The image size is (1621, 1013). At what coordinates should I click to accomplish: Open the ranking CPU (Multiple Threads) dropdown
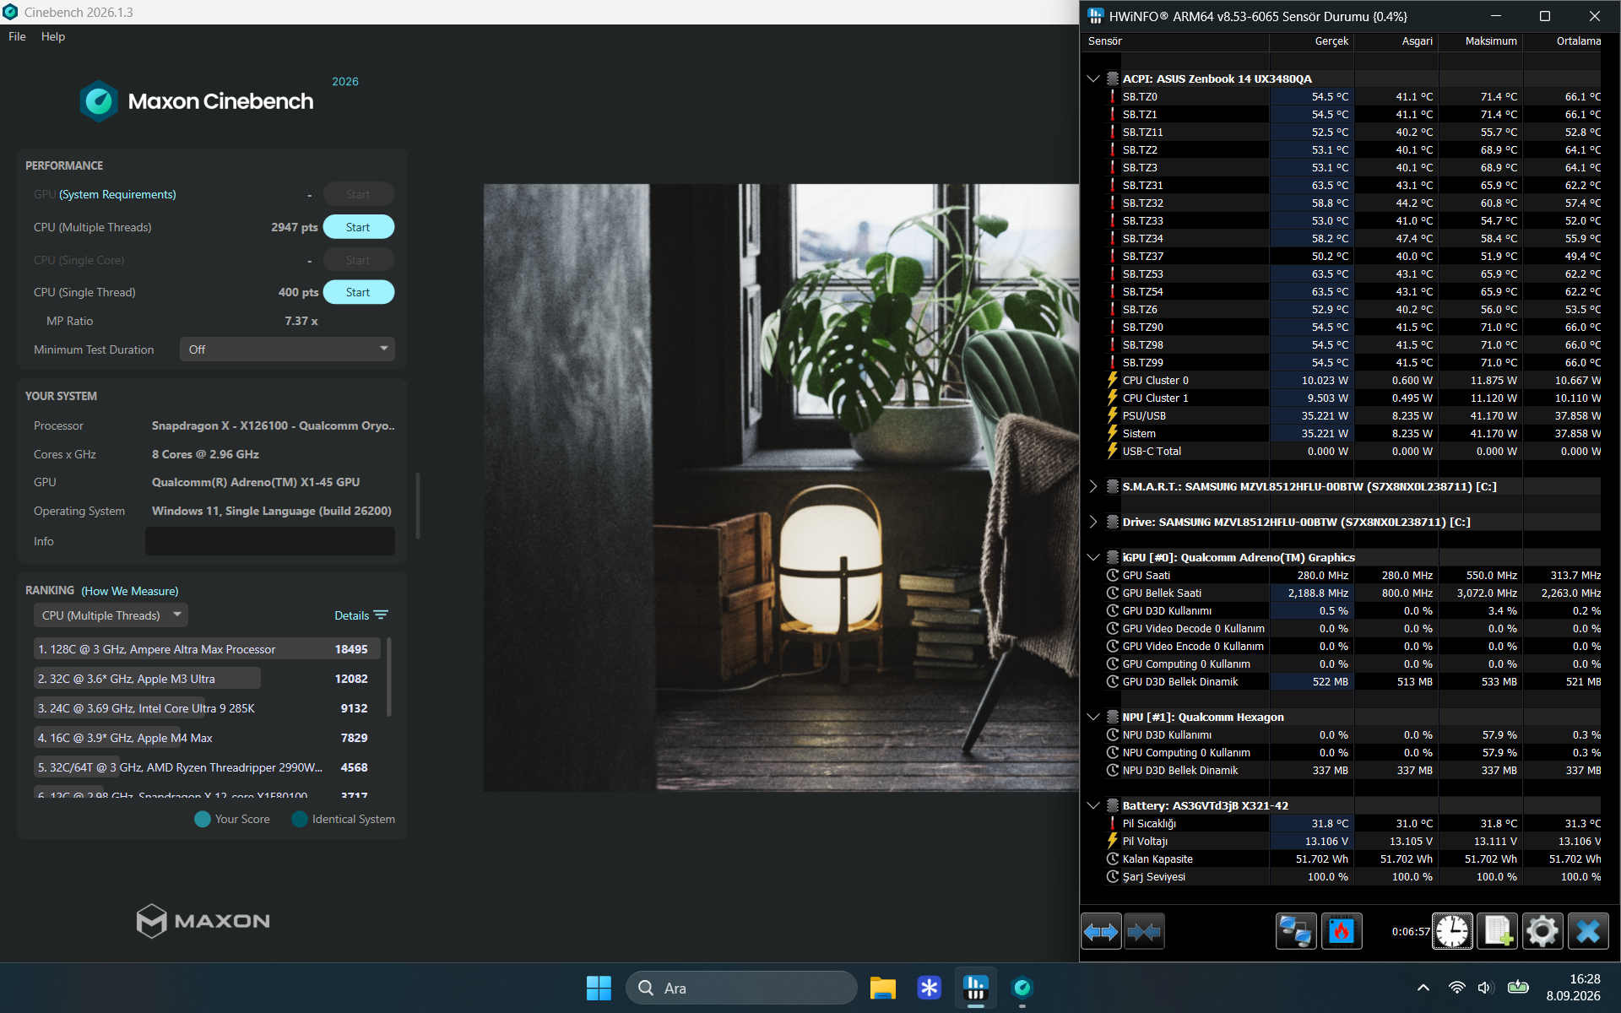[x=111, y=615]
